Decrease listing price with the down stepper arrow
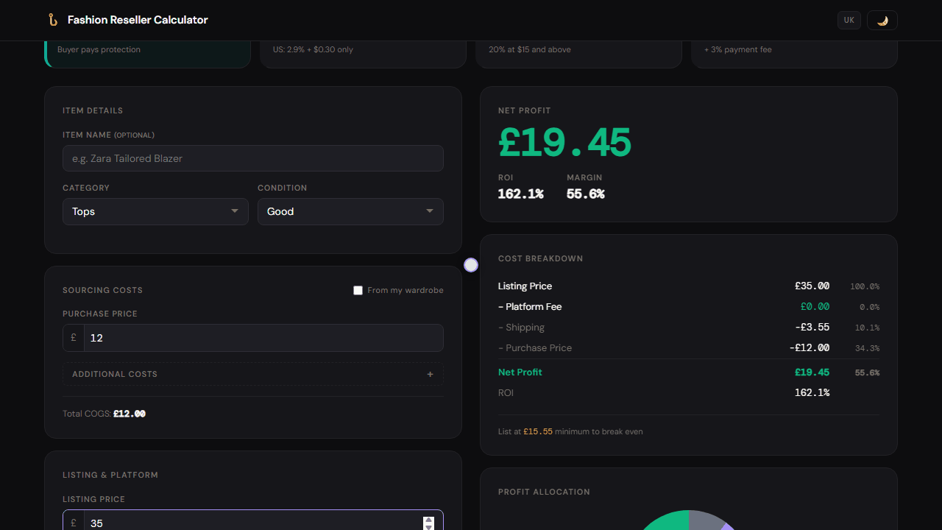Image resolution: width=942 pixels, height=530 pixels. 428,527
